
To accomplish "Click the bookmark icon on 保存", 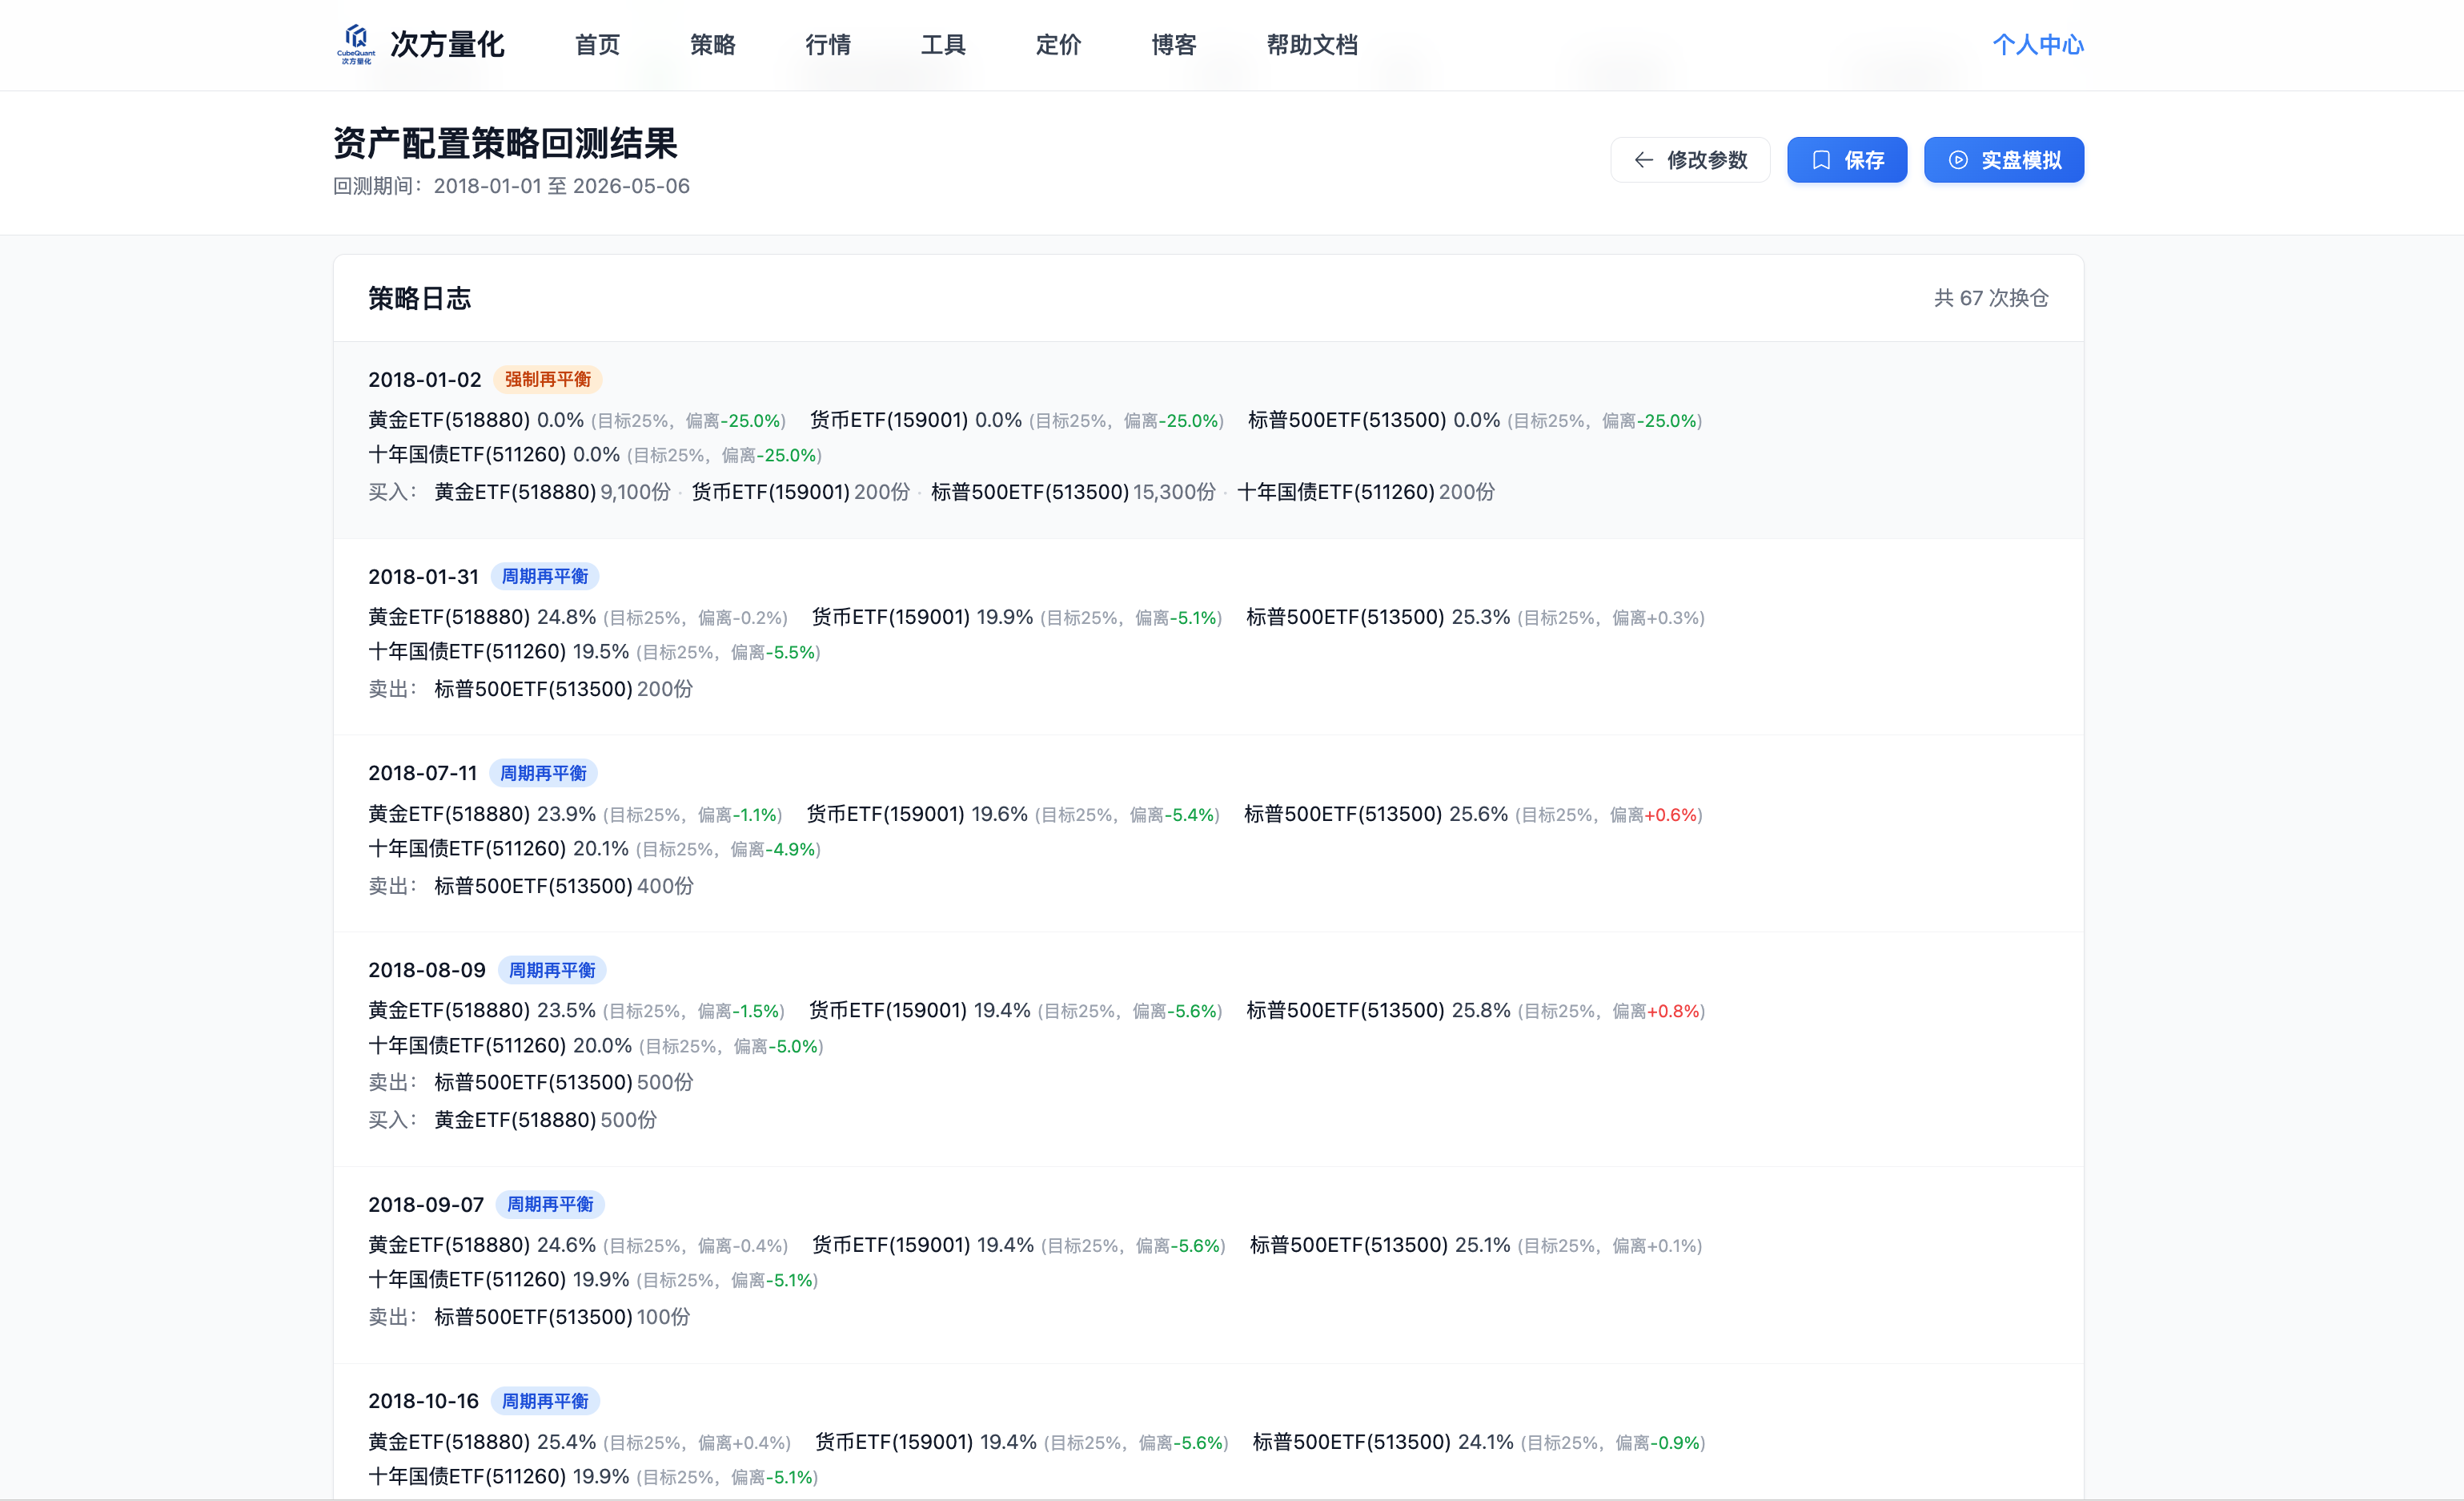I will 1821,160.
